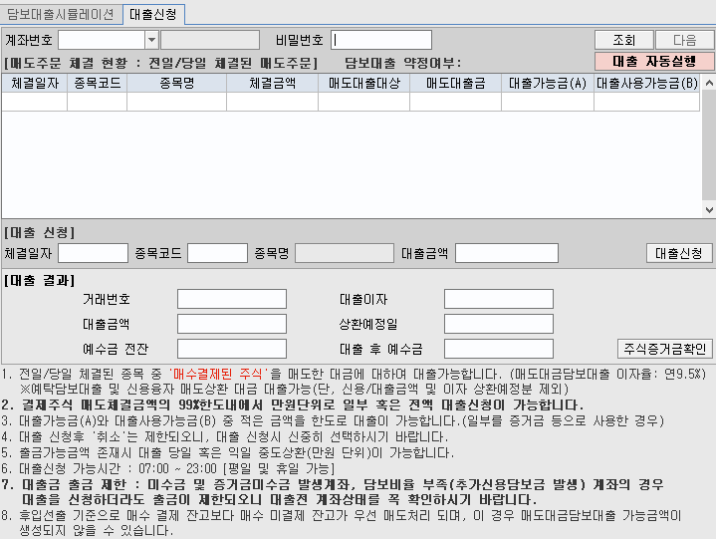The image size is (716, 539).
Task: Click the 주식증거금확인 button
Action: pos(665,349)
